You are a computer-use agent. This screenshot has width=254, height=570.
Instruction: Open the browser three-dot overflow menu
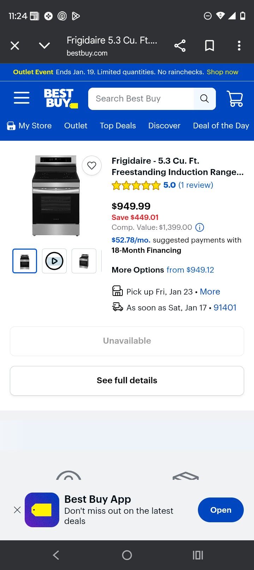[239, 46]
